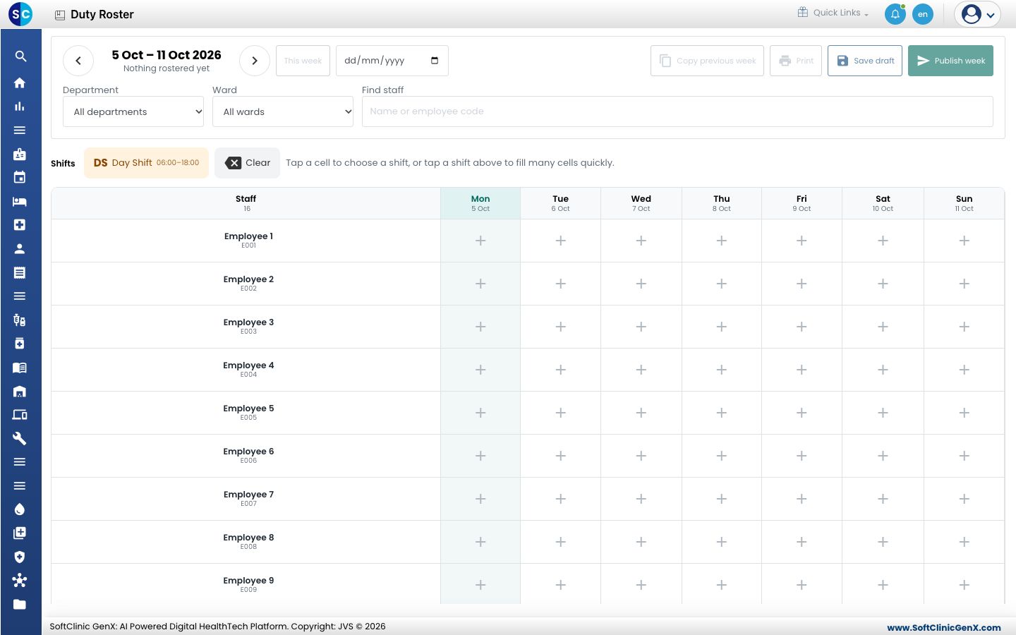Open the shield icon in the sidebar
Screen dimensions: 1016x635
tap(20, 557)
